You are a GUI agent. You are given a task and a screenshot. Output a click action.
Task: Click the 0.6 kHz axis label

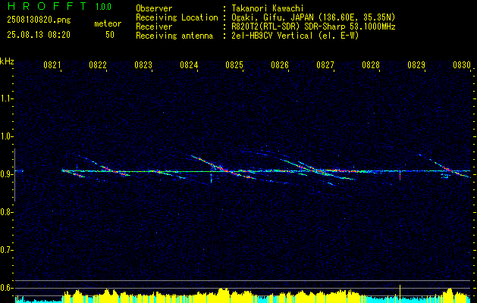click(6, 288)
